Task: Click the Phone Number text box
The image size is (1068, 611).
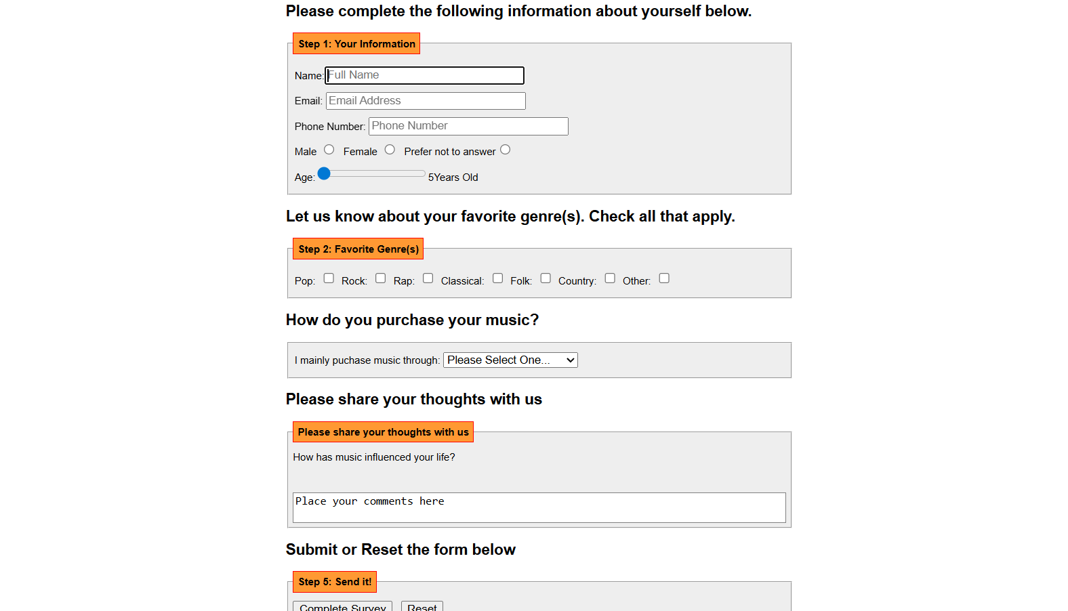Action: pyautogui.click(x=468, y=126)
